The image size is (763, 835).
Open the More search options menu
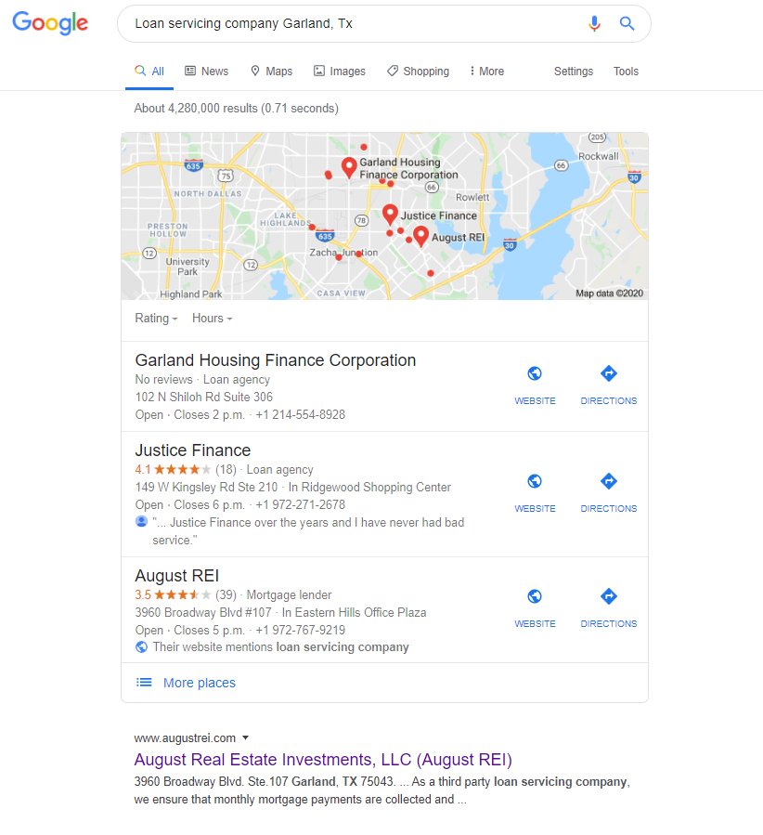[486, 72]
